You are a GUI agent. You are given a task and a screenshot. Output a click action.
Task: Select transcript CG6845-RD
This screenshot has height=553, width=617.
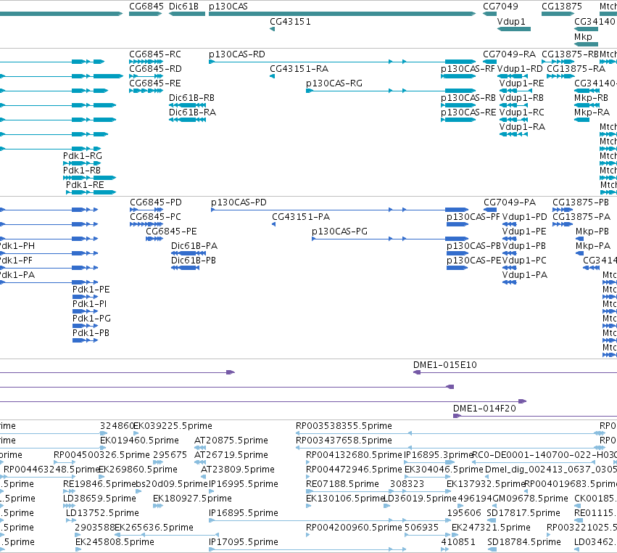coord(146,76)
